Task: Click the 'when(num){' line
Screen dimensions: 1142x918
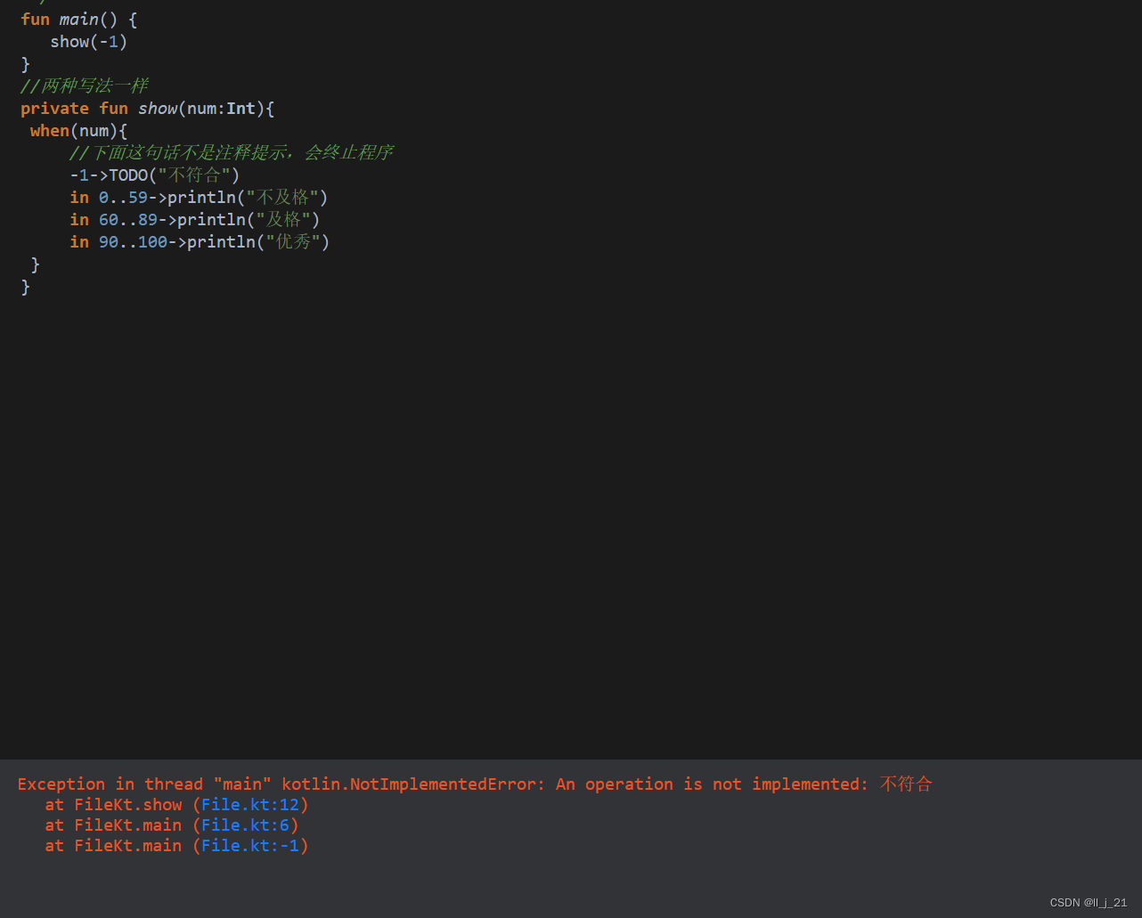Action: tap(78, 130)
